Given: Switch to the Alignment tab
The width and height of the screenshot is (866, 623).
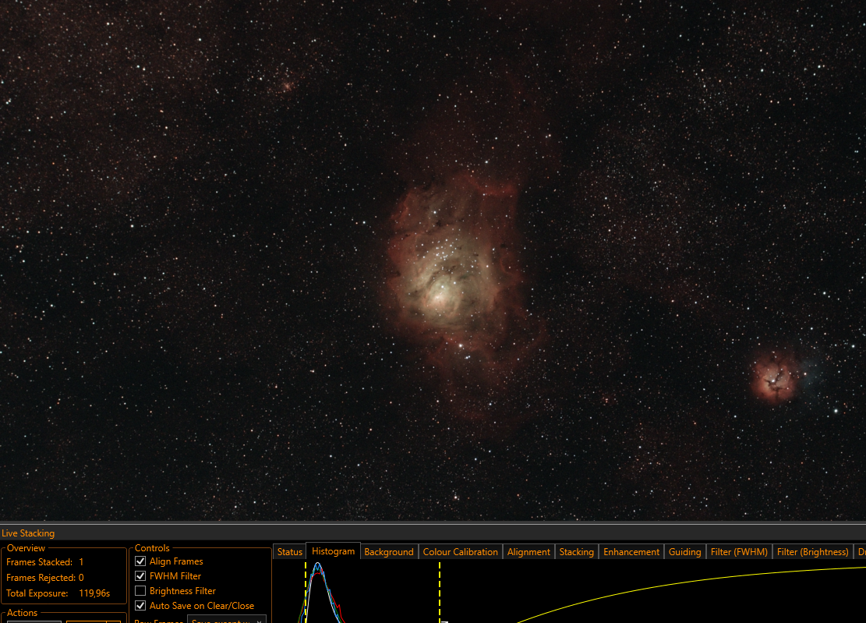Looking at the screenshot, I should [528, 552].
